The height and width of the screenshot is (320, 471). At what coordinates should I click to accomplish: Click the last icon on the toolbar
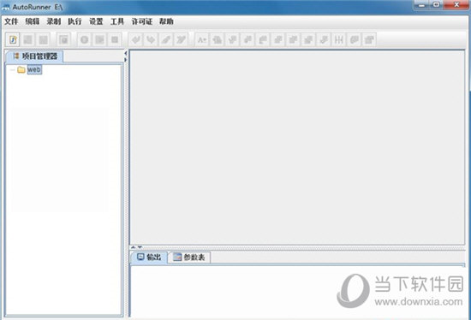(x=369, y=39)
